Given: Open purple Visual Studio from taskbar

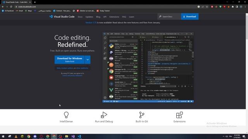Looking at the screenshot, I should [x=73, y=136].
